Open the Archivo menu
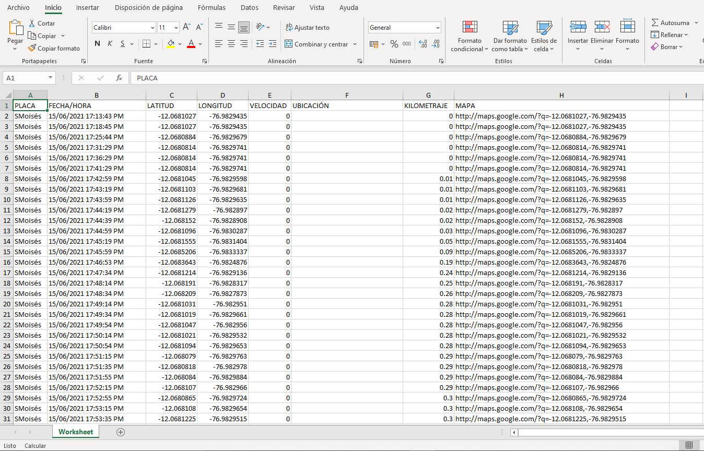This screenshot has height=451, width=704. pyautogui.click(x=18, y=8)
